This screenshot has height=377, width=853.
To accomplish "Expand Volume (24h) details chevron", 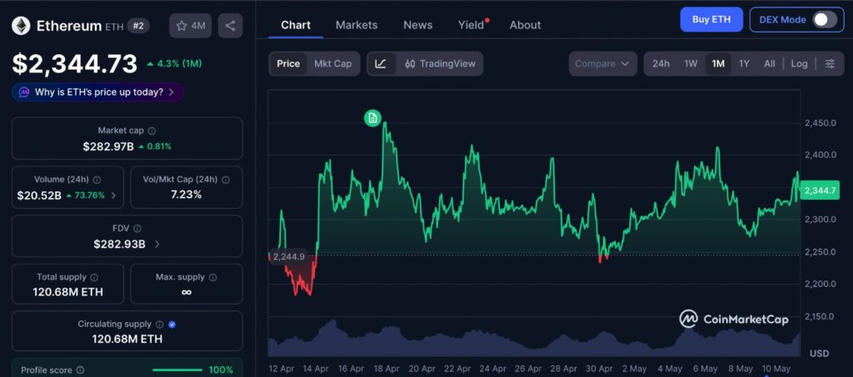I will (x=113, y=196).
